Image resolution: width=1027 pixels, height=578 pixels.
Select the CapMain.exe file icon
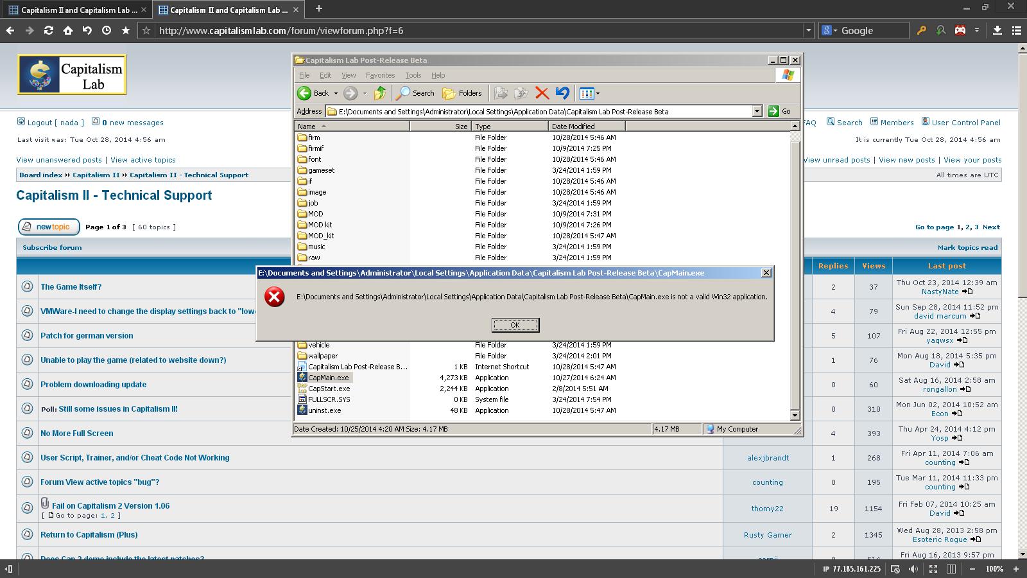point(302,378)
